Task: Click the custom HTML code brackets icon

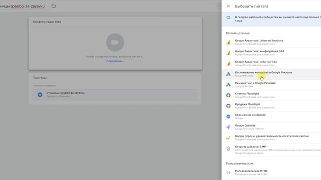Action: [228, 172]
